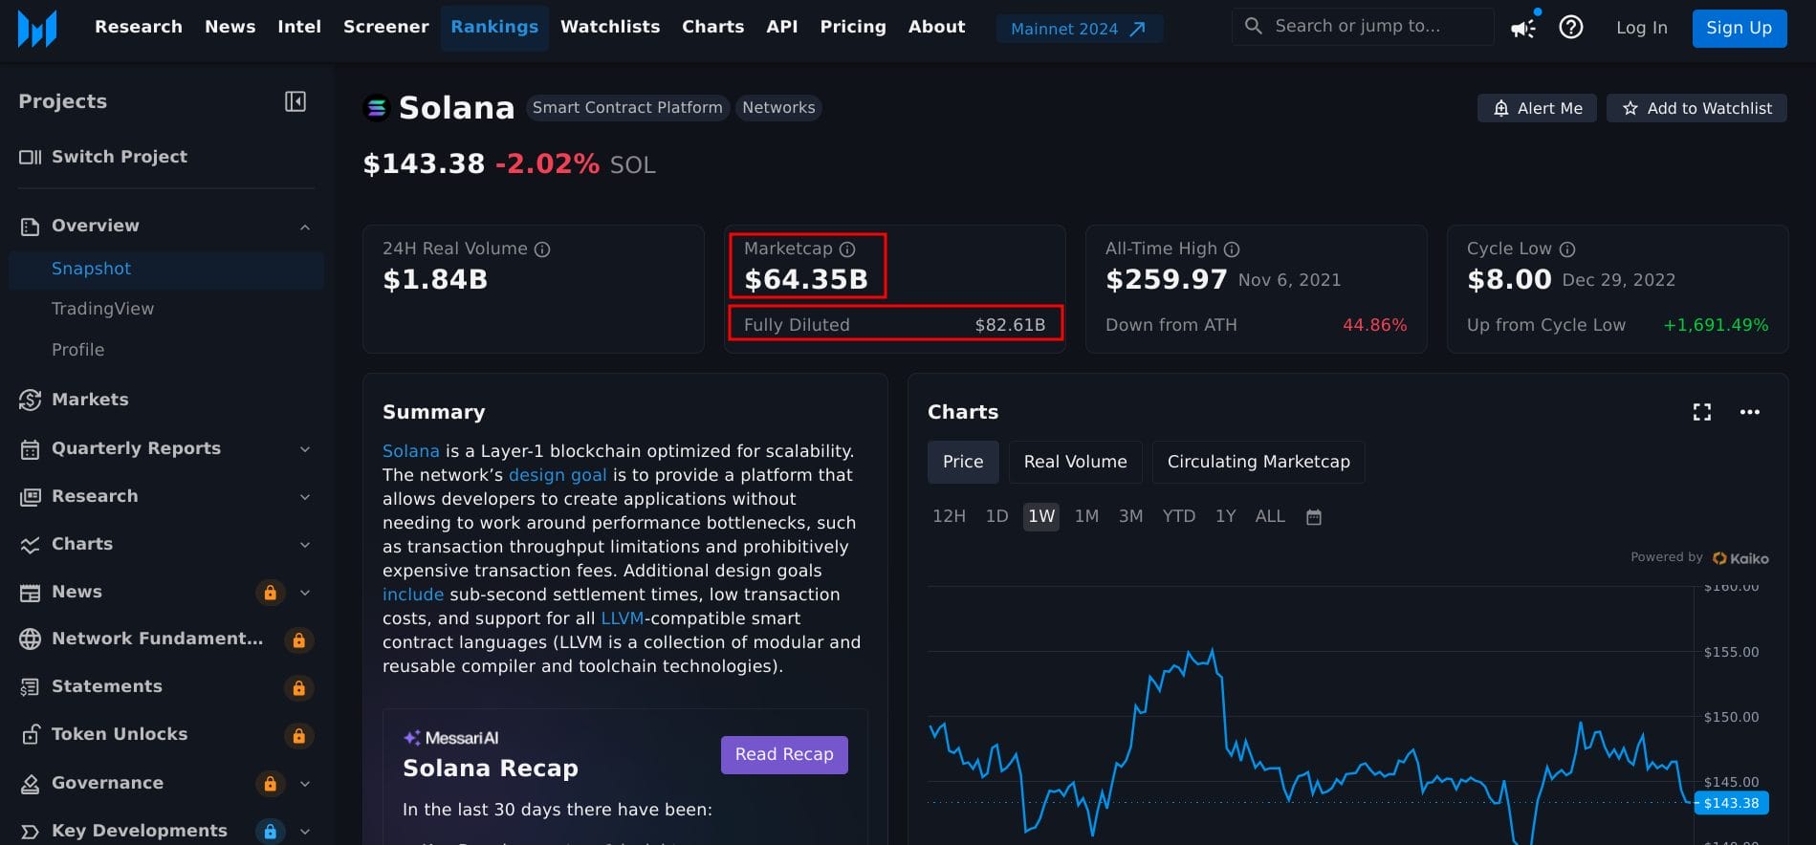Open the Mainnet 2024 banner link
The height and width of the screenshot is (845, 1816).
coord(1080,29)
